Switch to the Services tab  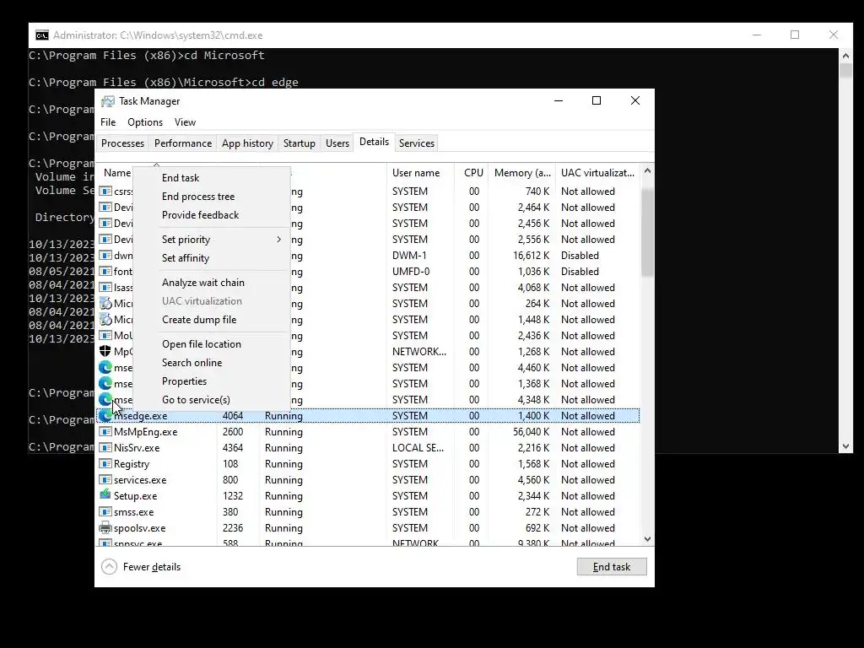click(x=417, y=143)
